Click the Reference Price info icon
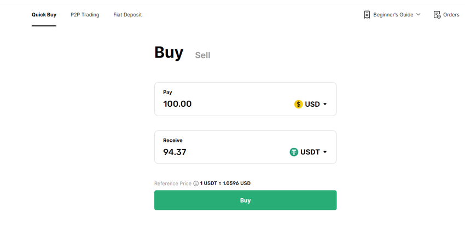 click(196, 183)
